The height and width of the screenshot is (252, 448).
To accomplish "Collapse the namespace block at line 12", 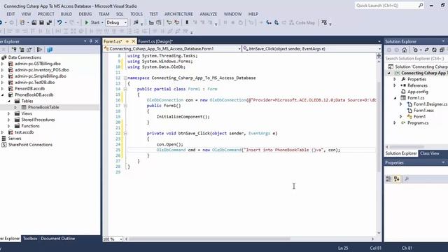I will point(125,78).
